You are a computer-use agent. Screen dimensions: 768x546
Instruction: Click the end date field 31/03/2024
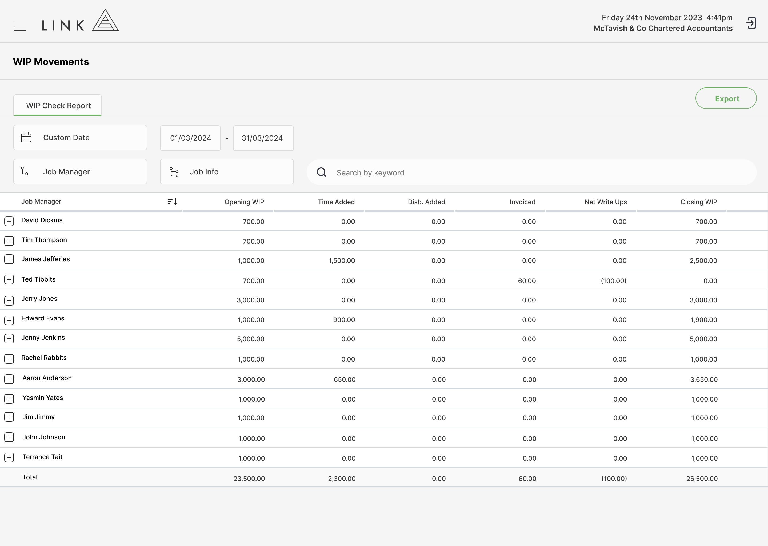(263, 138)
